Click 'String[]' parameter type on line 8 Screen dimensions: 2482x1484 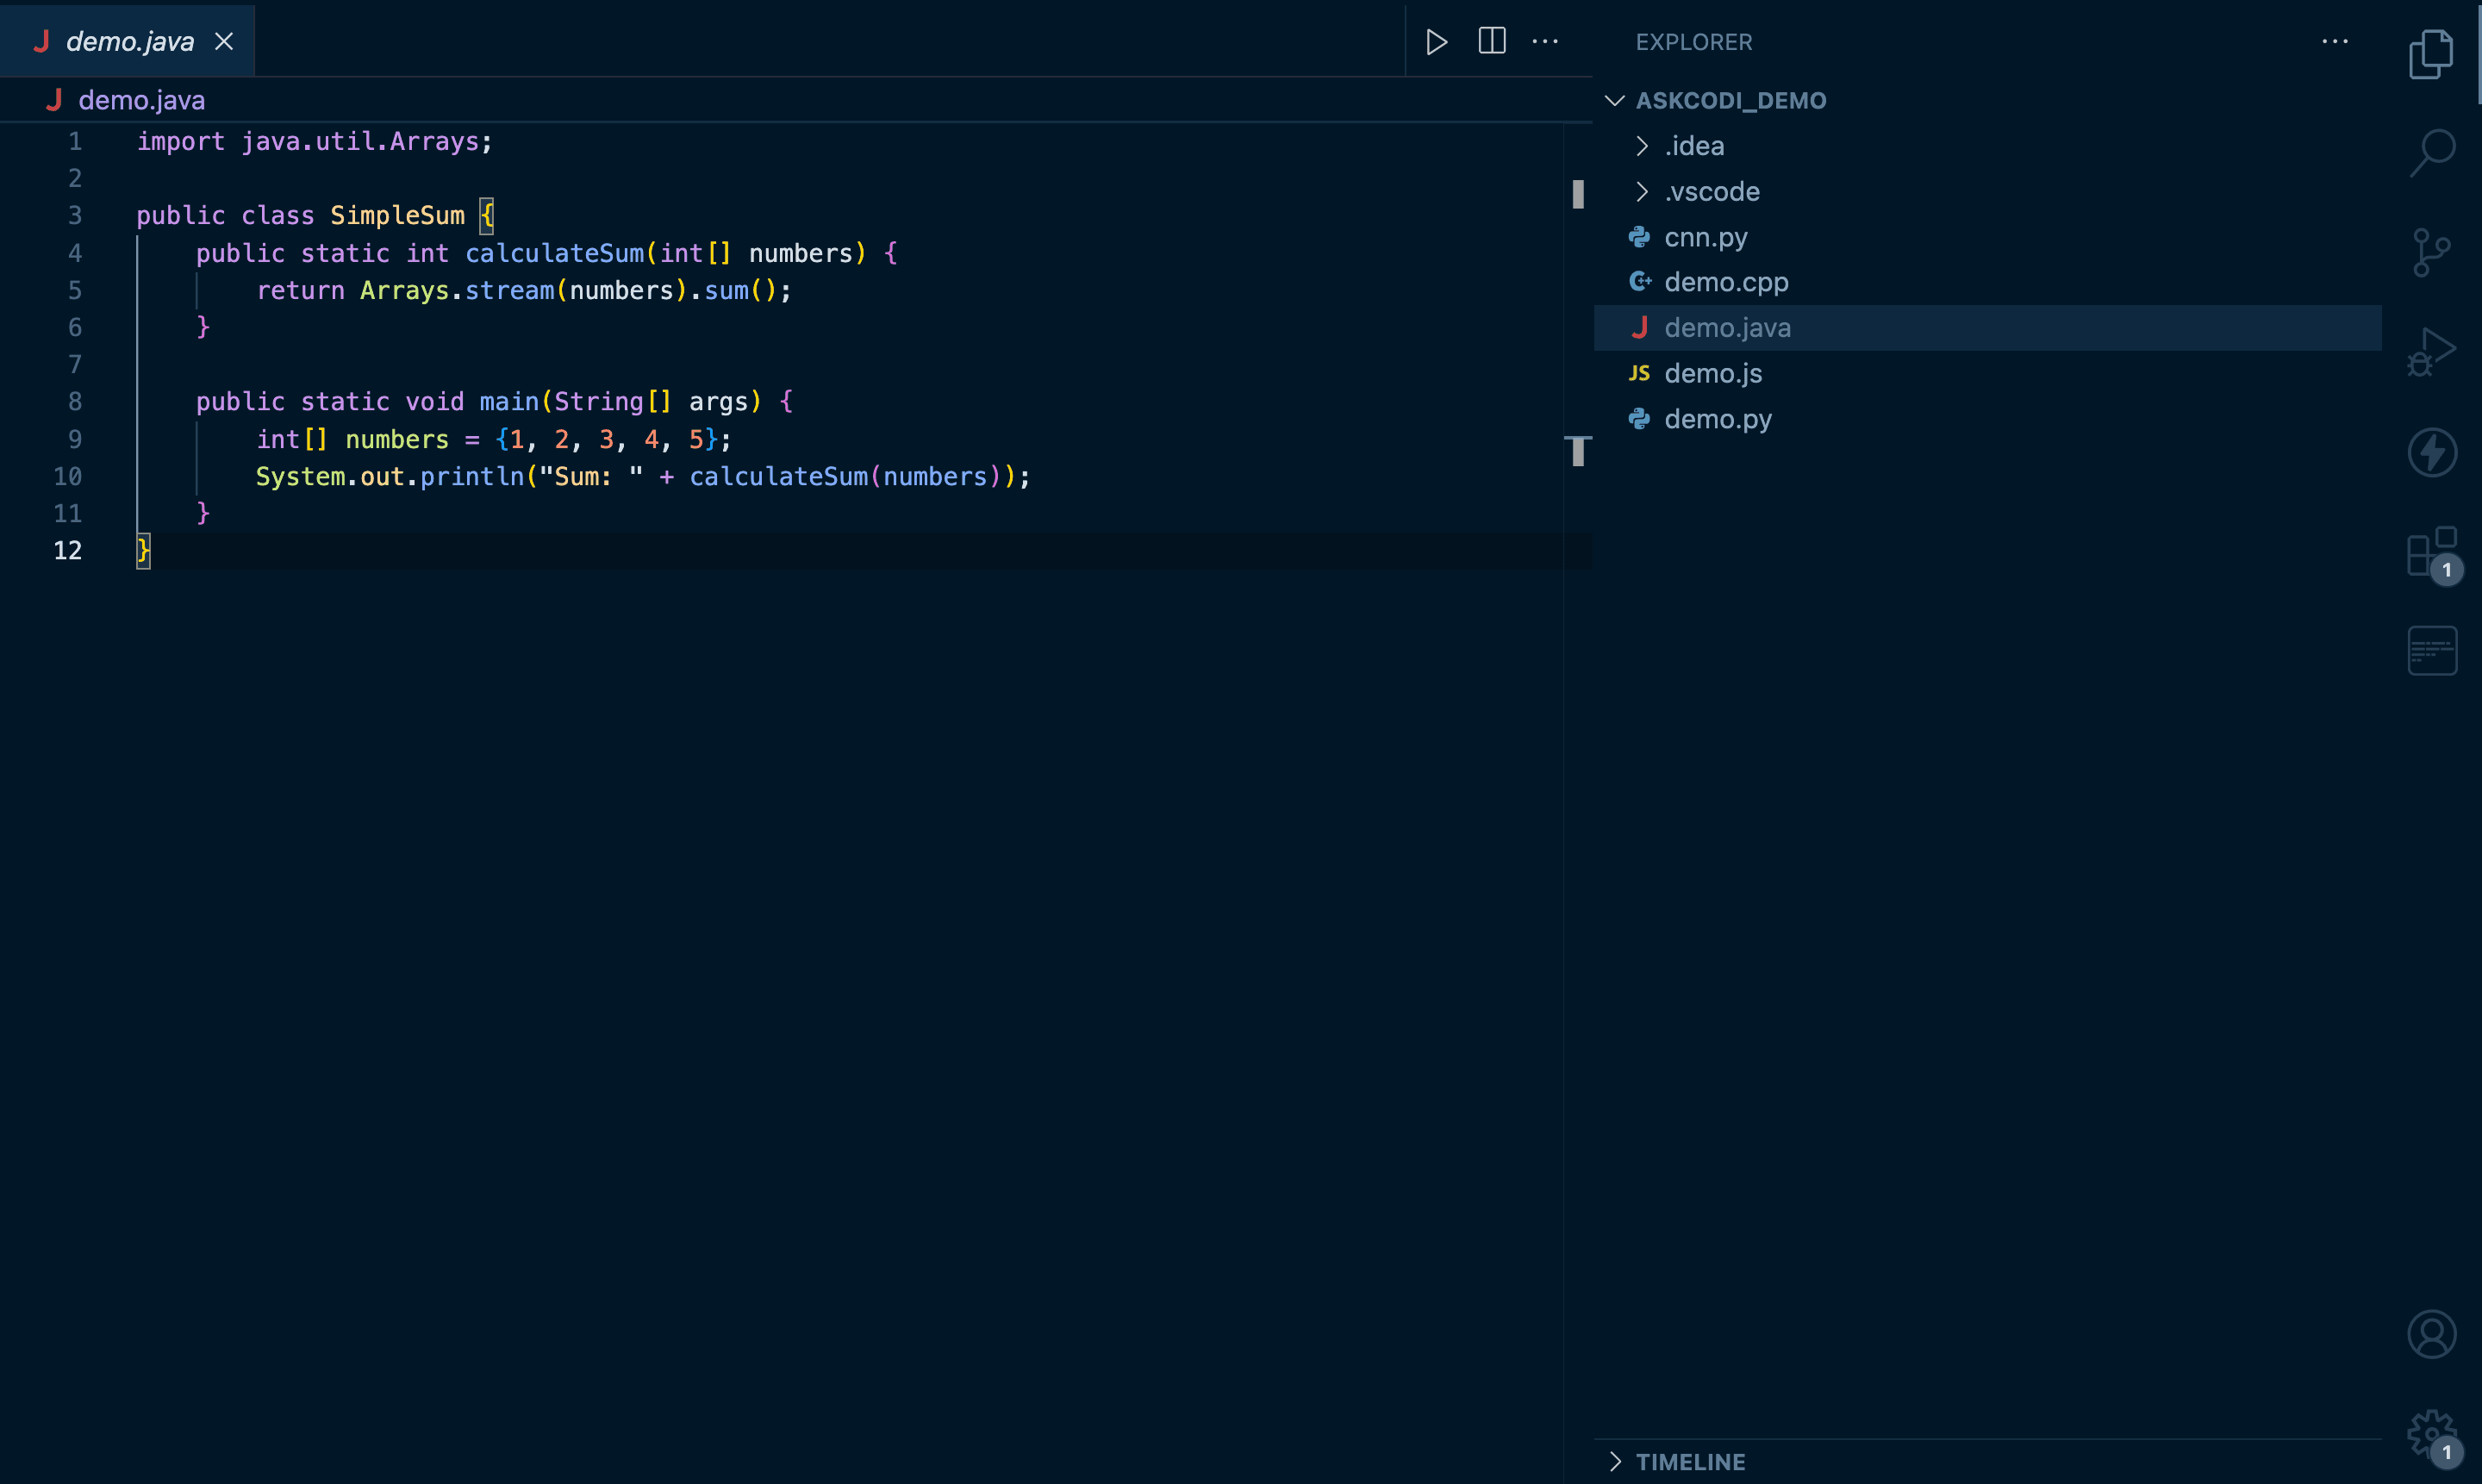pyautogui.click(x=613, y=402)
